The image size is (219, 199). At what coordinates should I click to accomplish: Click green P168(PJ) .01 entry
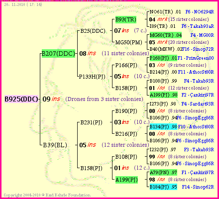pyautogui.click(x=163, y=58)
